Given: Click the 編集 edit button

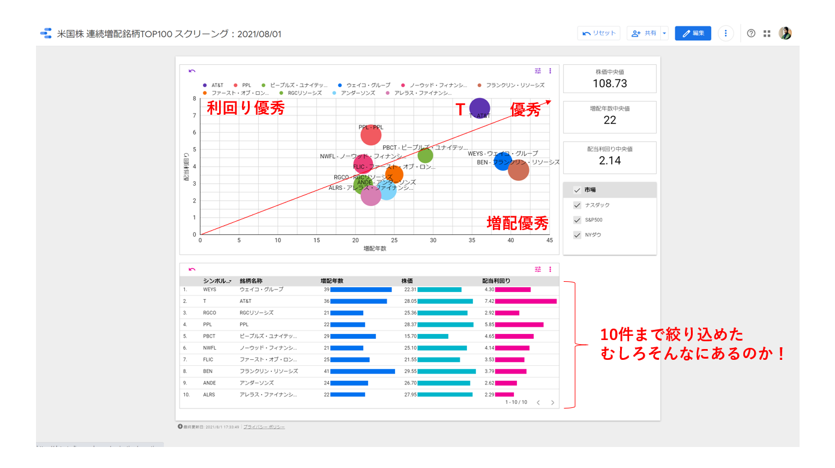Looking at the screenshot, I should (693, 34).
